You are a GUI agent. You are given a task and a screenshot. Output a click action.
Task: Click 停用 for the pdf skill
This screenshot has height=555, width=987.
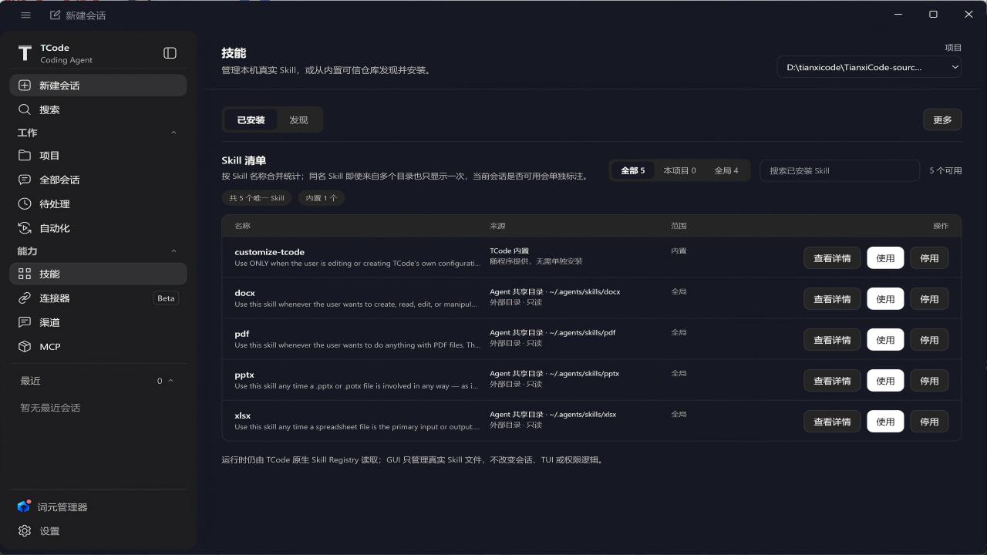[929, 340]
